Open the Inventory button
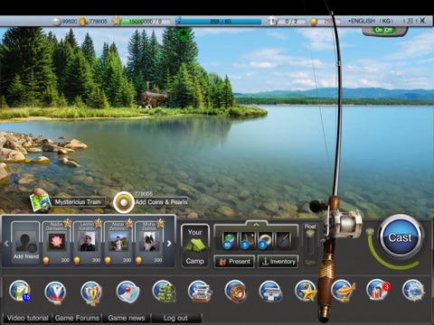 point(278,262)
